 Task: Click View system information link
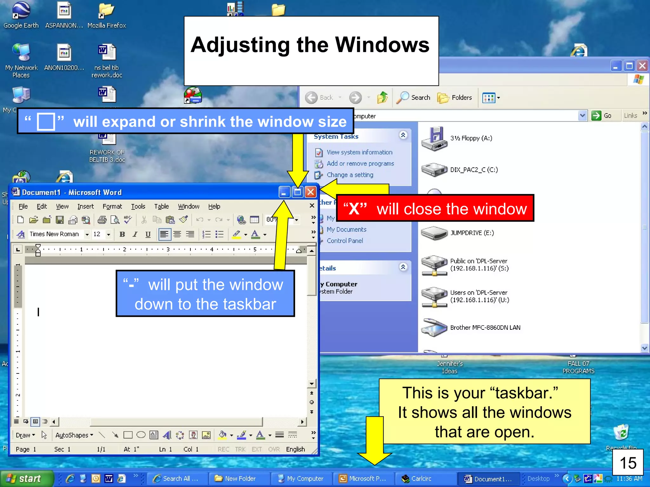click(359, 152)
